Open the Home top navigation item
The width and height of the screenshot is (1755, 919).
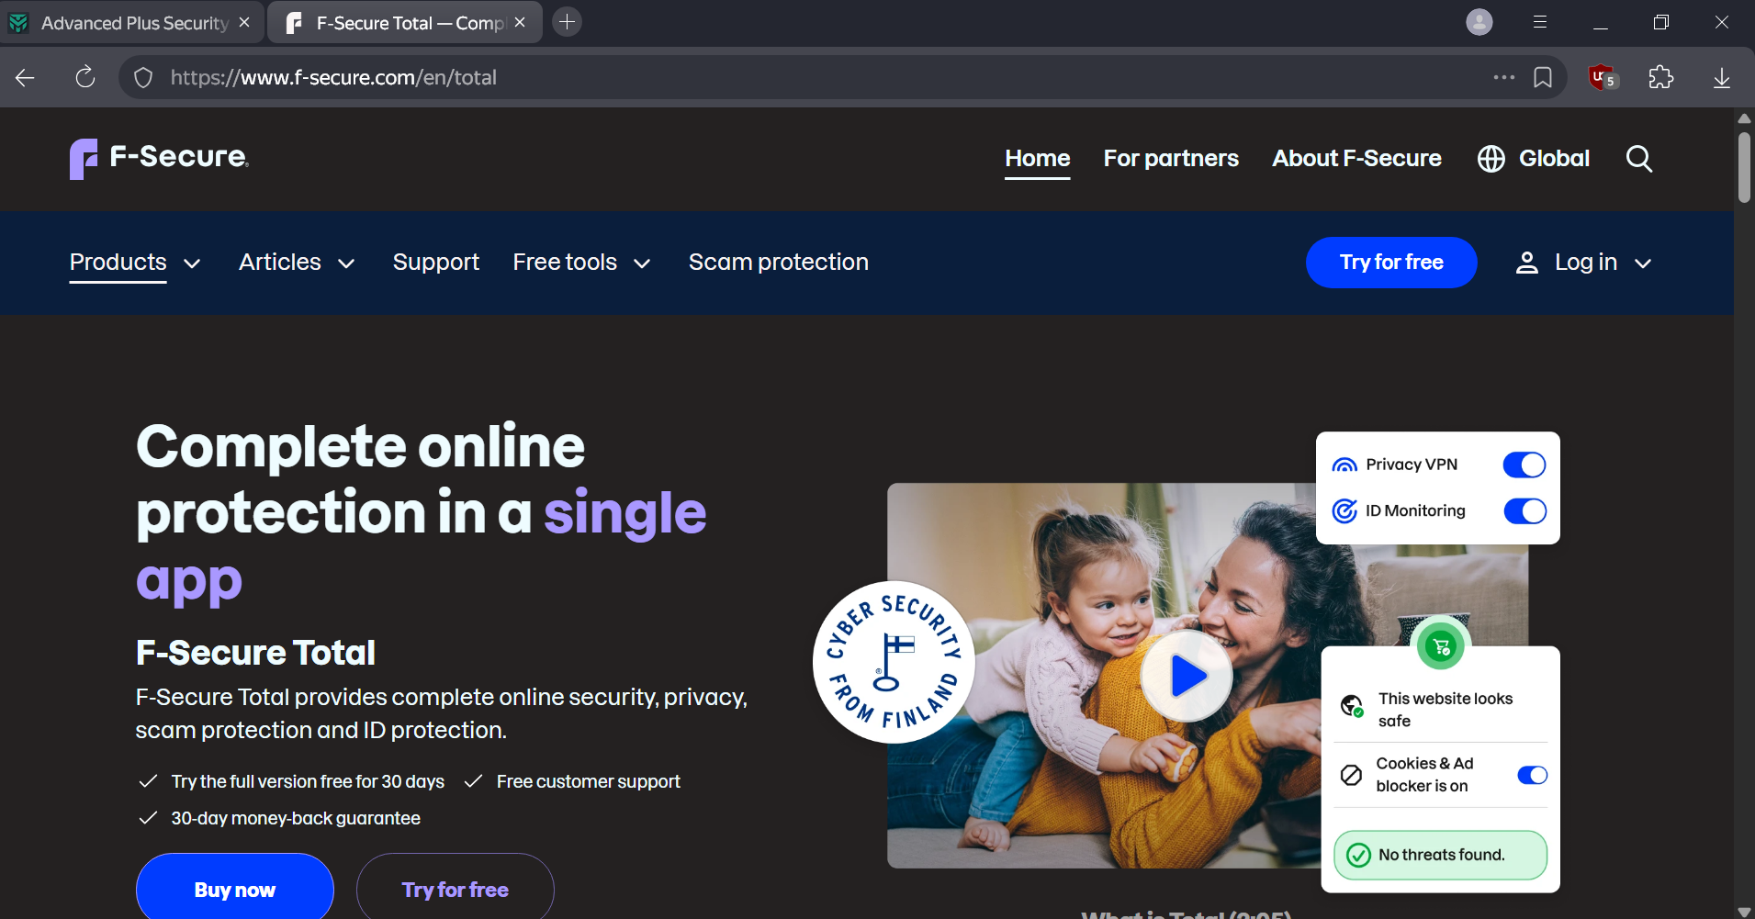(1038, 159)
